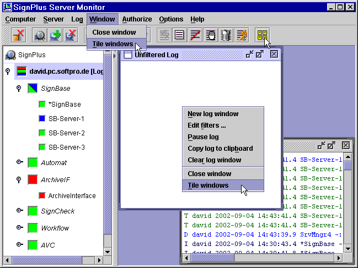The width and height of the screenshot is (358, 268).
Task: Click the copy log to clipboard toolbar icon
Action: point(226,36)
